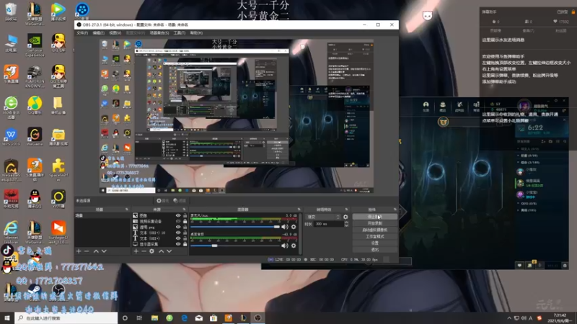Open the WPS 2019 desktop shortcut
577x324 pixels.
[x=11, y=138]
